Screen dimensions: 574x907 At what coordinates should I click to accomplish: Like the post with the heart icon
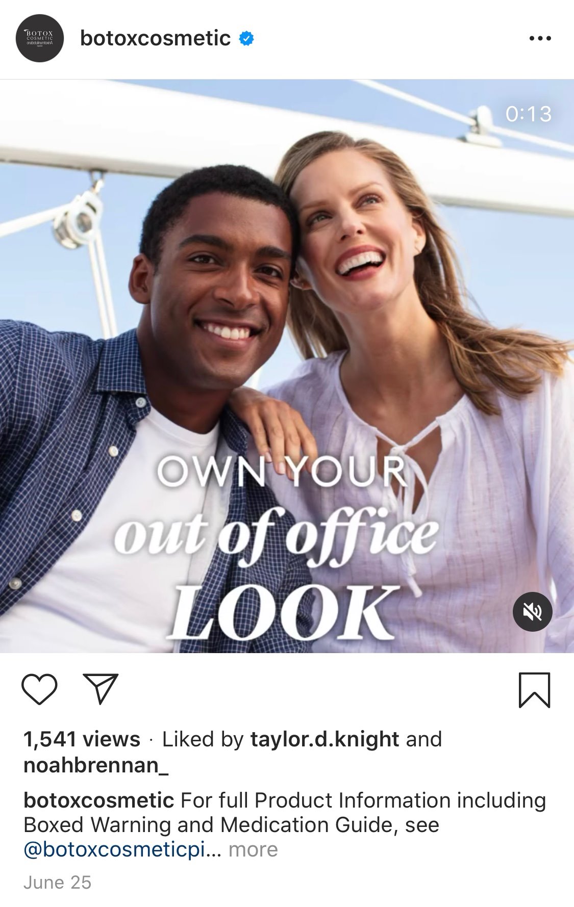pyautogui.click(x=39, y=689)
